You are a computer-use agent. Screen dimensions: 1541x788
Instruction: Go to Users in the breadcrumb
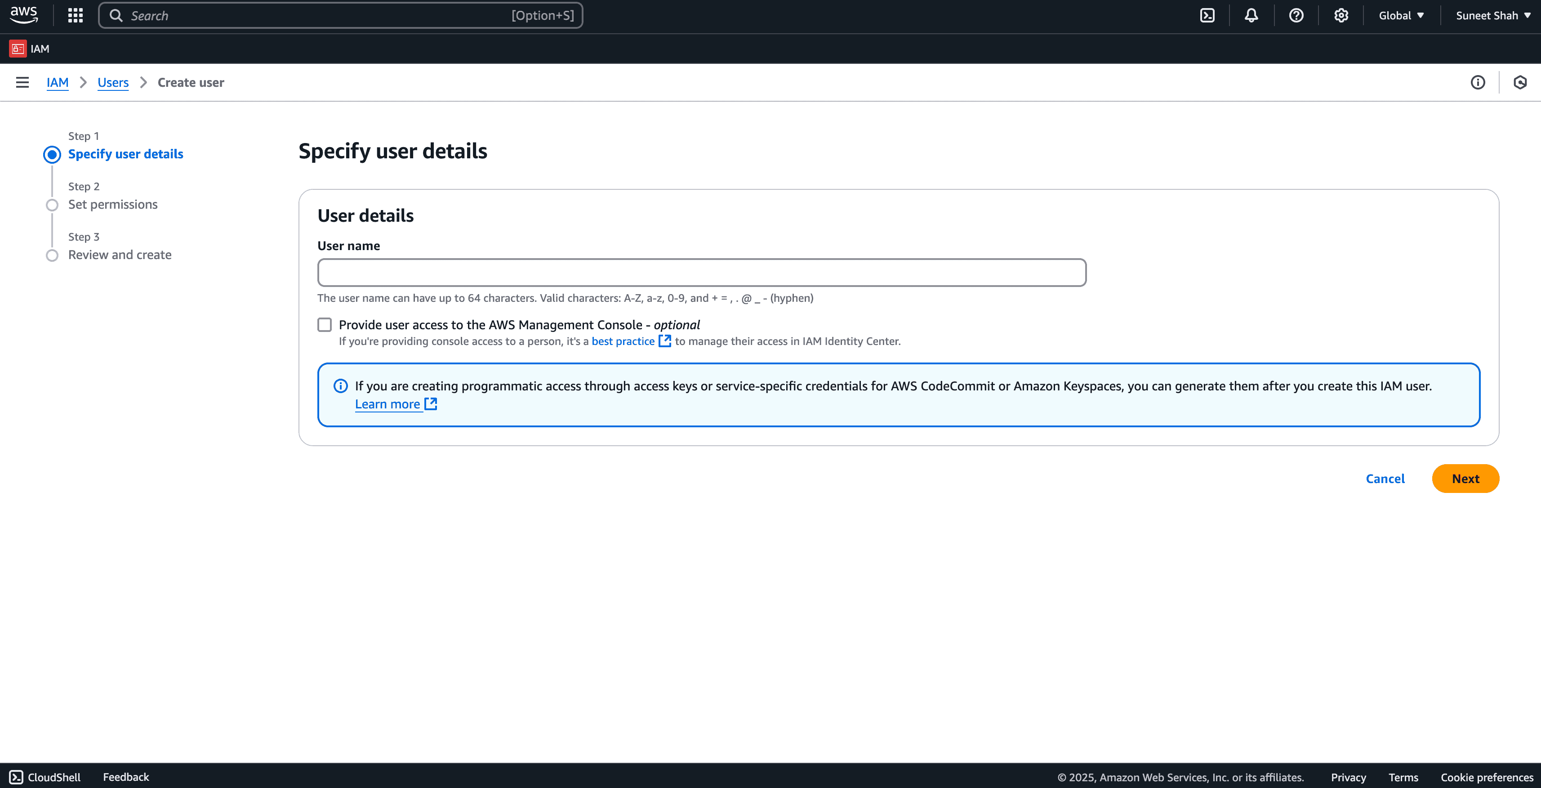coord(113,83)
